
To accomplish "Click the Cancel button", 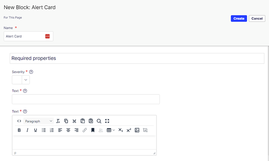I will (257, 18).
